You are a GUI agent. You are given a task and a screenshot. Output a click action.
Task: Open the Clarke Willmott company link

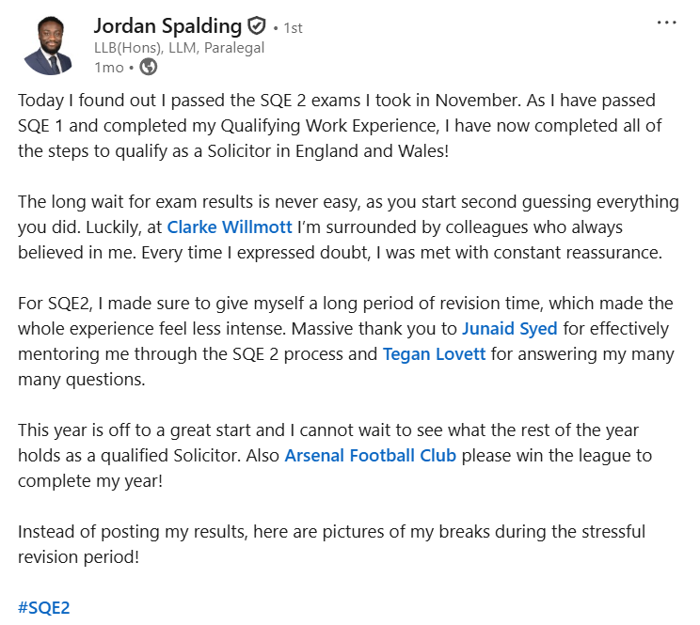click(x=229, y=227)
